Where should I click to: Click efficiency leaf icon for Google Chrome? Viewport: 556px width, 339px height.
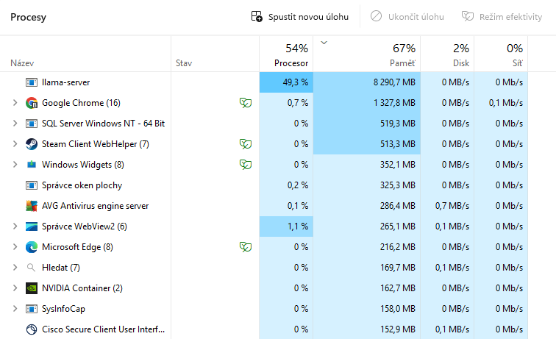pos(246,103)
